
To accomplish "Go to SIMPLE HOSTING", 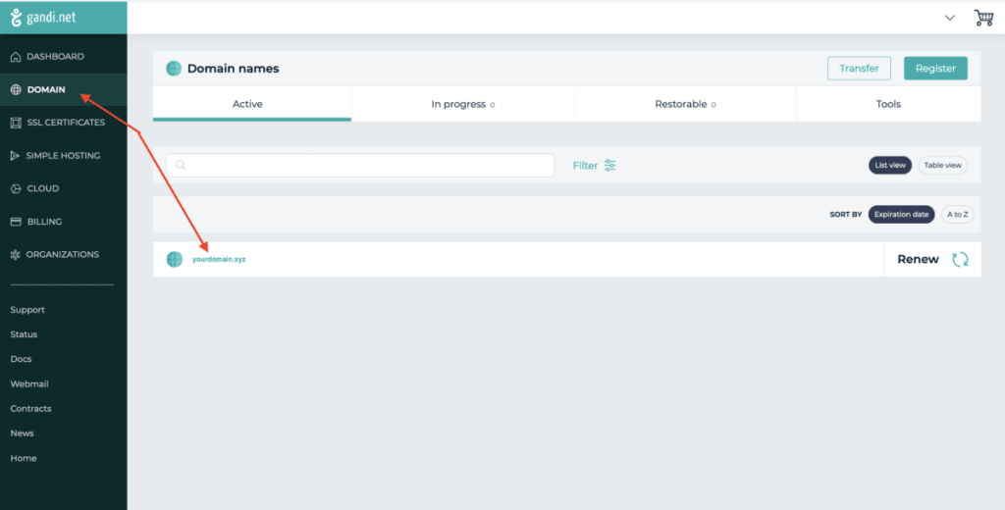I will click(x=64, y=156).
